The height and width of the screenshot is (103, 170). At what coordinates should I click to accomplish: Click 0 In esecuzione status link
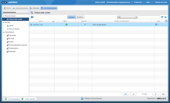point(14,99)
